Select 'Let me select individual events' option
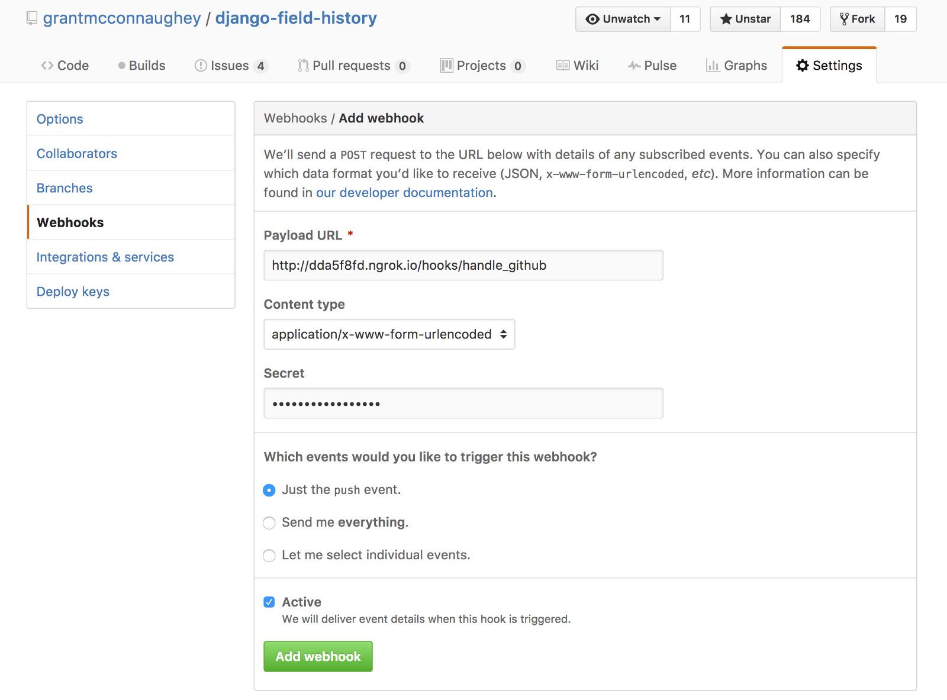The image size is (947, 700). tap(269, 556)
